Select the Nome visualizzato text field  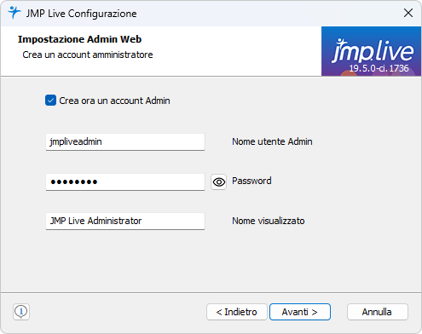pyautogui.click(x=125, y=221)
